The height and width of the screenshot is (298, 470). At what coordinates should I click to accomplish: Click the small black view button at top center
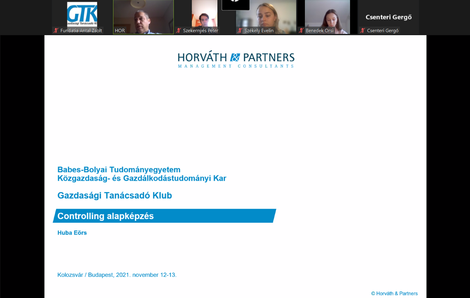point(235,5)
